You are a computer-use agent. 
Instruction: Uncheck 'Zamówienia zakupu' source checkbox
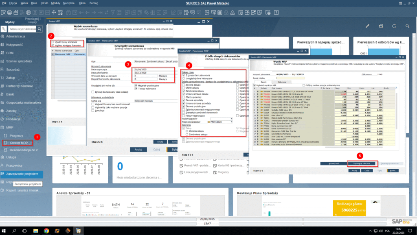(184, 91)
